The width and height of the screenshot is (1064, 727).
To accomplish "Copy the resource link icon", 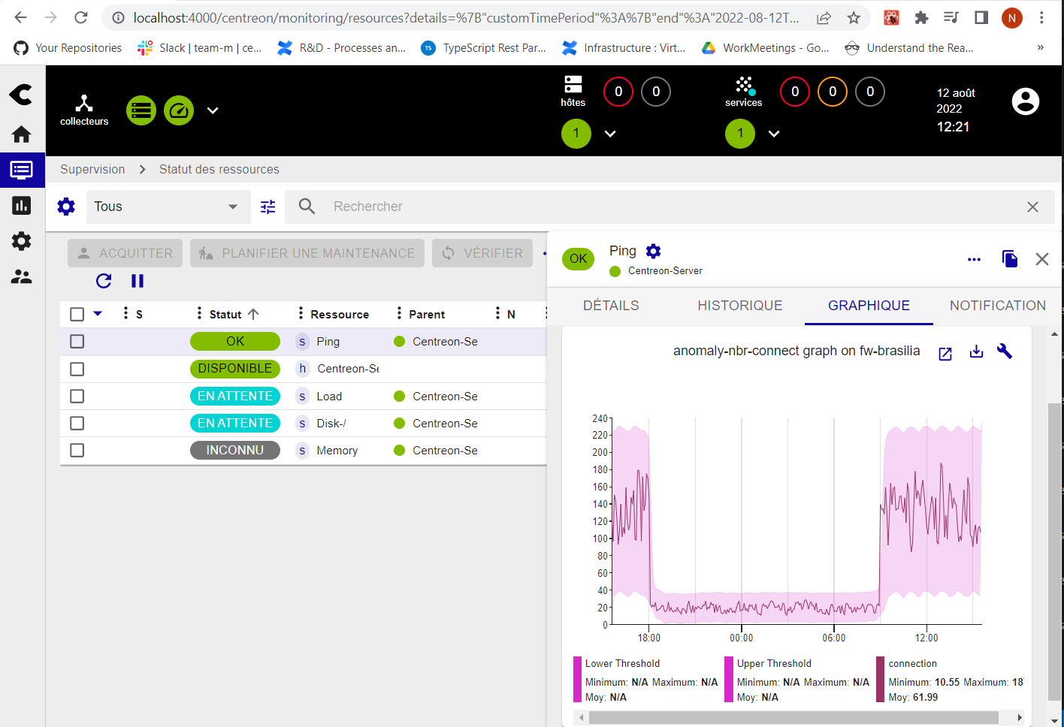I will [x=1010, y=259].
